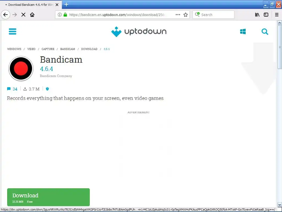Viewport: 282px width, 212px height.
Task: Select the Download Bandicam 4.6.4 tab
Action: tap(31, 5)
